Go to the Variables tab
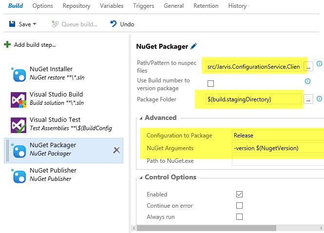The height and width of the screenshot is (233, 324). click(112, 6)
